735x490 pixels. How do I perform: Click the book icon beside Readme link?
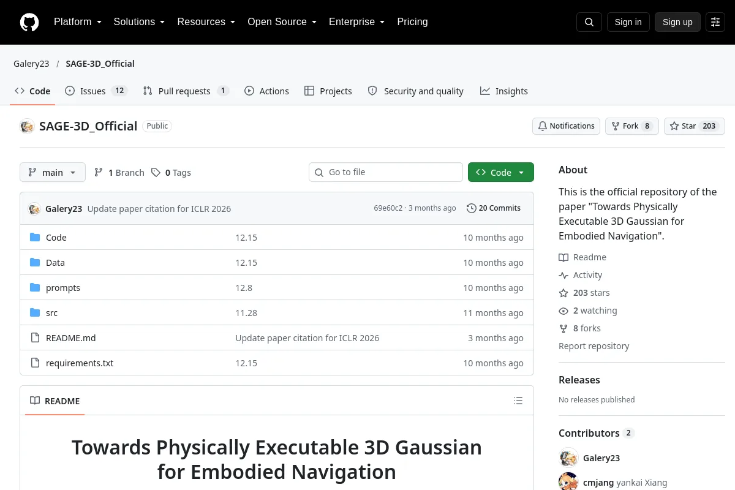coord(563,258)
